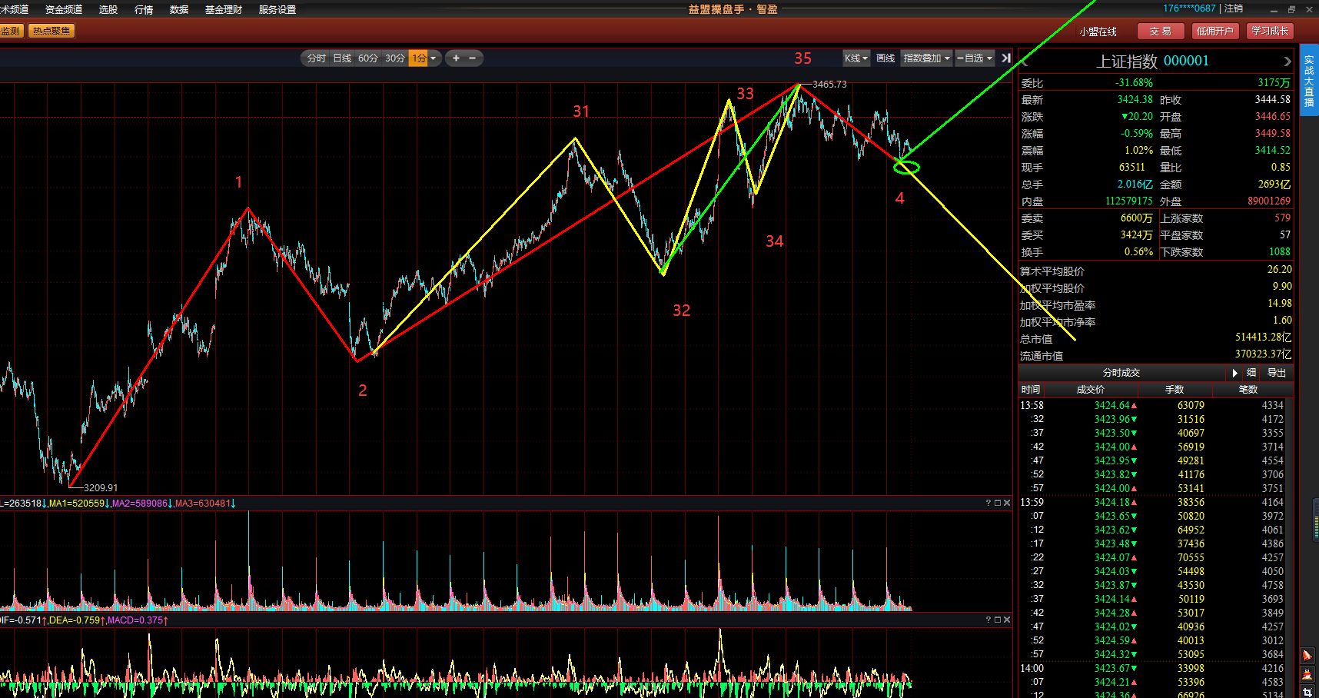Viewport: 1319px width, 698px height.
Task: Open the QQ penguin sidebar icon
Action: (1307, 674)
